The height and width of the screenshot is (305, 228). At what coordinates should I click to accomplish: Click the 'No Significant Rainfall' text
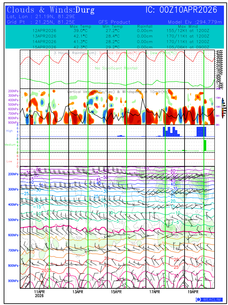[116, 68]
